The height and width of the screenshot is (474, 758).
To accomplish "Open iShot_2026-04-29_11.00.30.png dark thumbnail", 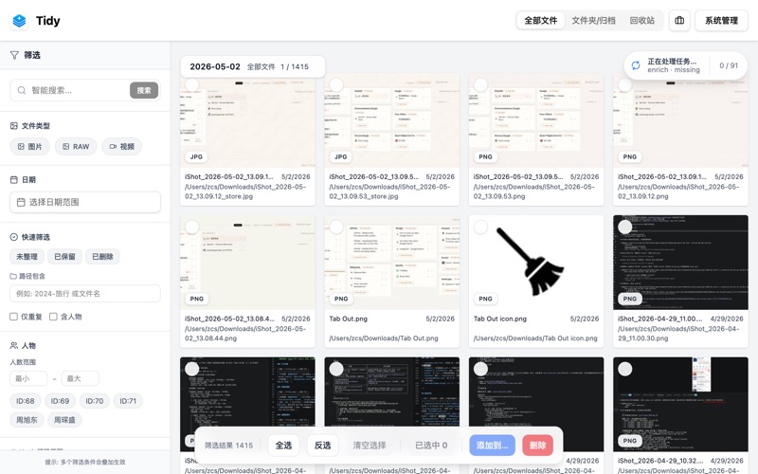I will click(680, 263).
